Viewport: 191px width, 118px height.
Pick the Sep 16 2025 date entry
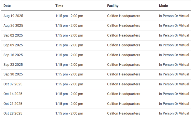point(13,55)
